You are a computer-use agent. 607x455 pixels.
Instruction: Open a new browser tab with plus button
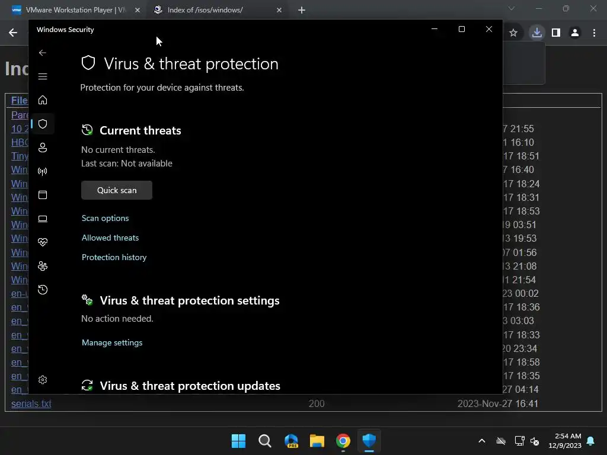(x=302, y=11)
